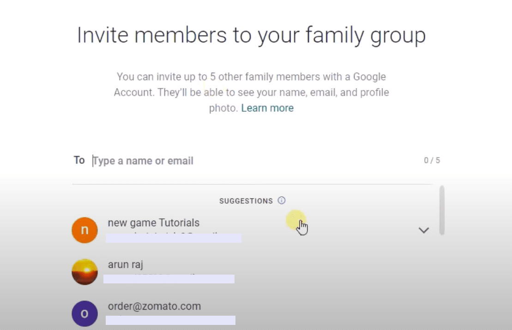Pick the "arun raj" suggestion name
The height and width of the screenshot is (330, 512).
pos(125,265)
